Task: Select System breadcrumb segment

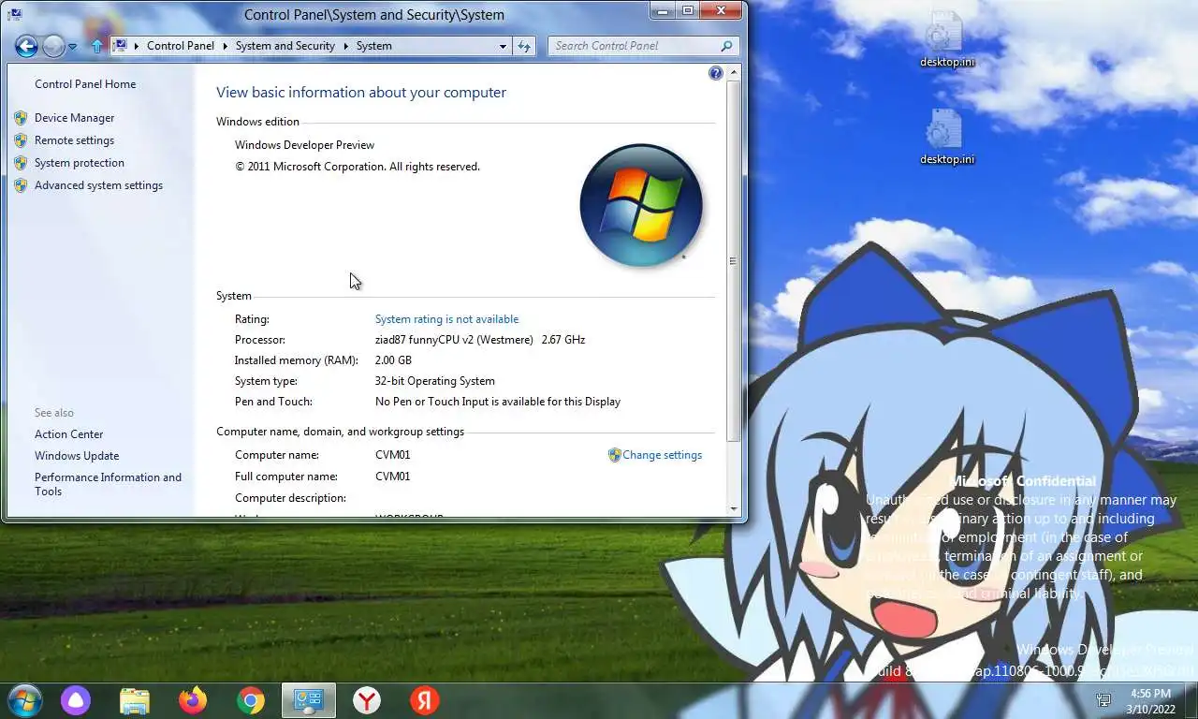Action: pyautogui.click(x=374, y=46)
